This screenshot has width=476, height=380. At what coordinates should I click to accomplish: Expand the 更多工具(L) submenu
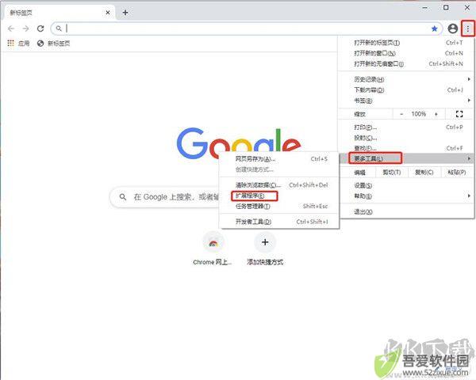pos(406,158)
